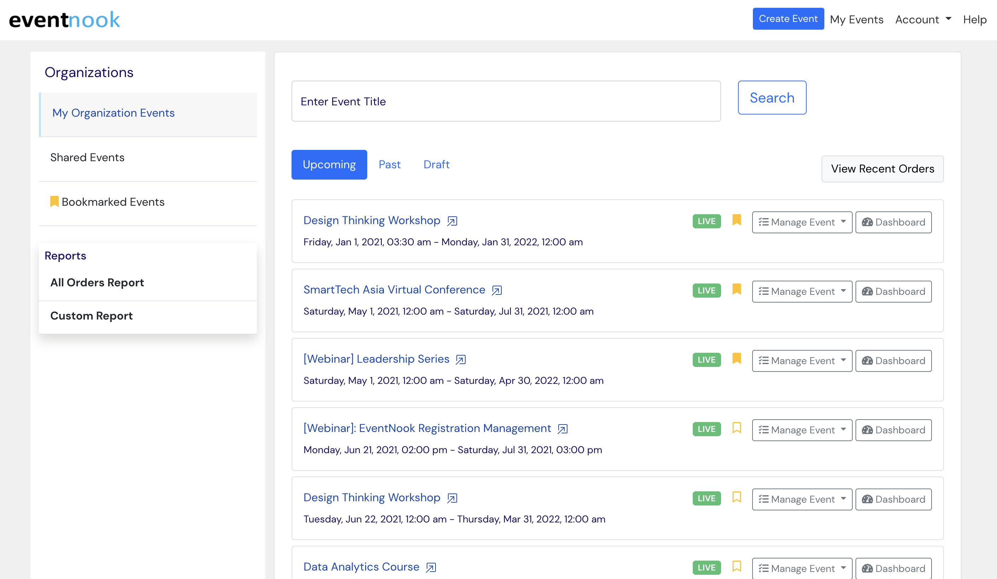Expand Manage Event for the Leadership Series webinar
Image resolution: width=997 pixels, height=579 pixels.
(802, 361)
